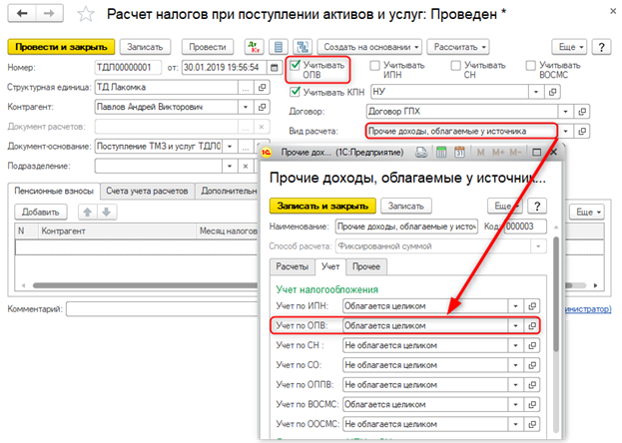
Task: Click Провести и закрыть button
Action: 59,47
